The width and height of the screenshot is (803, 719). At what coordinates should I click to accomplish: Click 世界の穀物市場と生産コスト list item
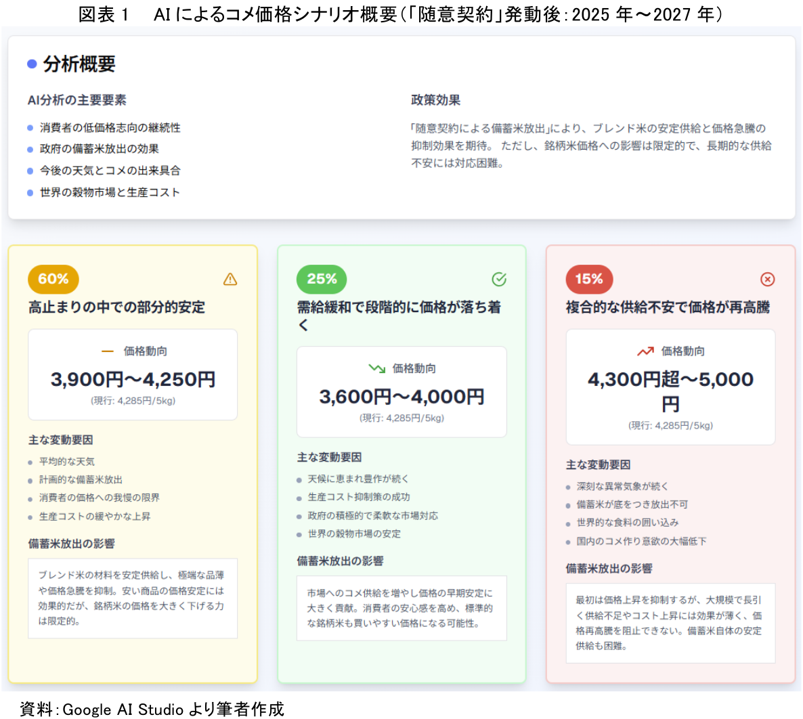coord(110,192)
